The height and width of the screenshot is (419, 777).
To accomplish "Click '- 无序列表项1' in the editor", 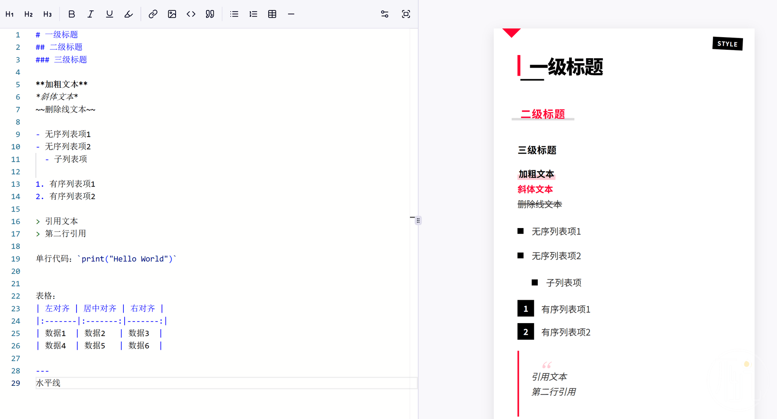I will 63,134.
